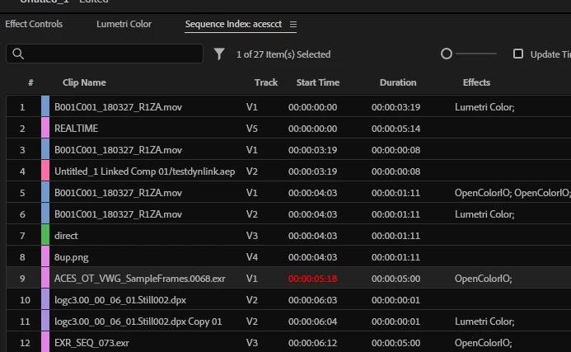Select the Sequence Index: acescct tab
Screen dimensions: 571x352
point(233,24)
